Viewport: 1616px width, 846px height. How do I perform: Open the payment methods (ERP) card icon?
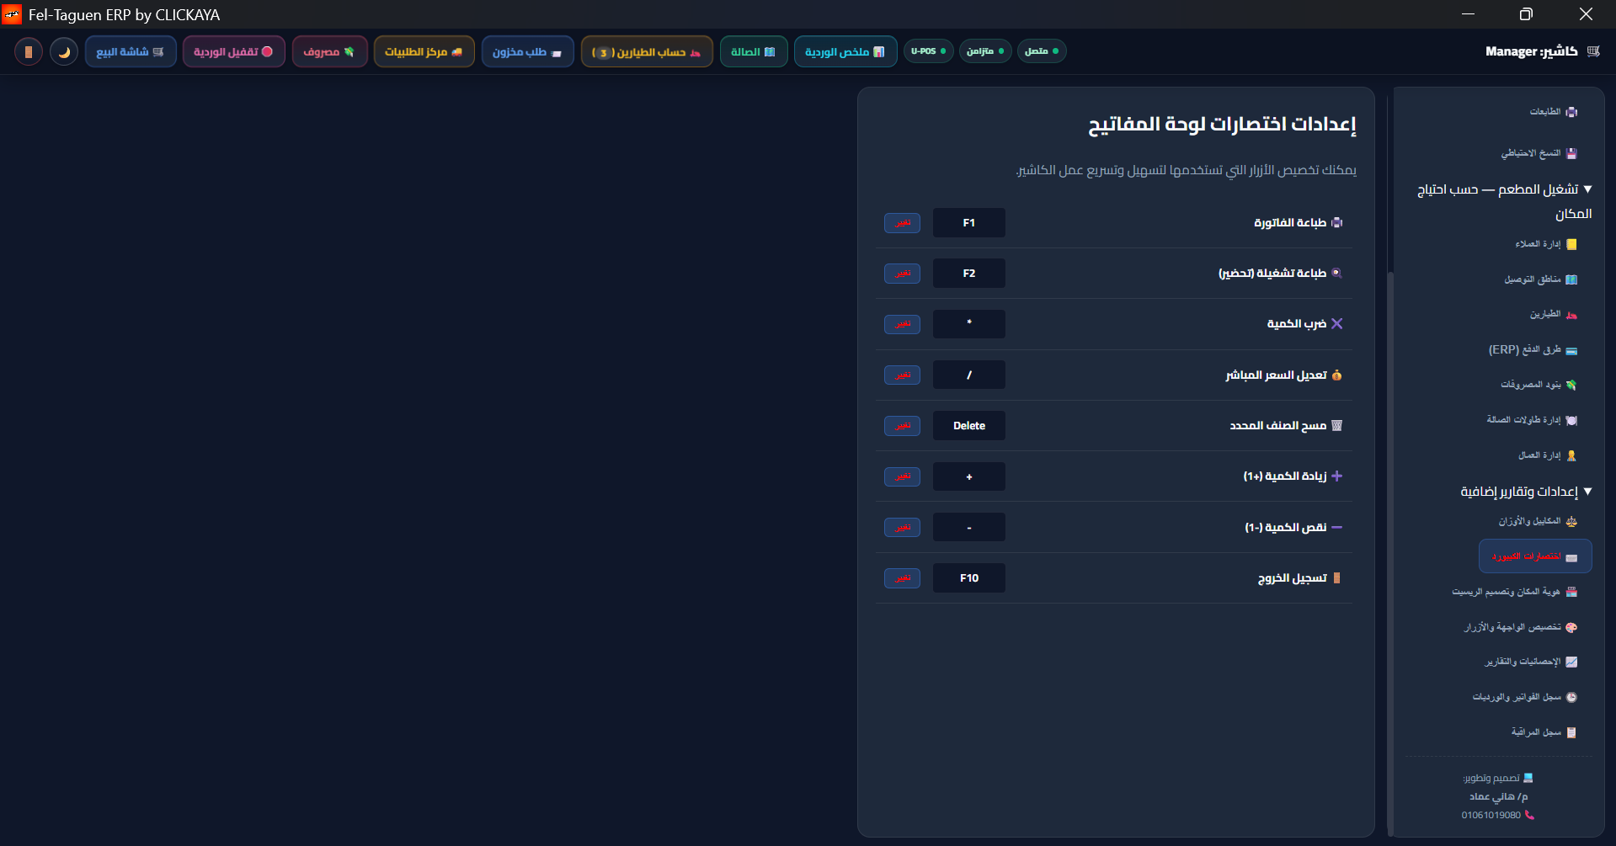point(1571,350)
